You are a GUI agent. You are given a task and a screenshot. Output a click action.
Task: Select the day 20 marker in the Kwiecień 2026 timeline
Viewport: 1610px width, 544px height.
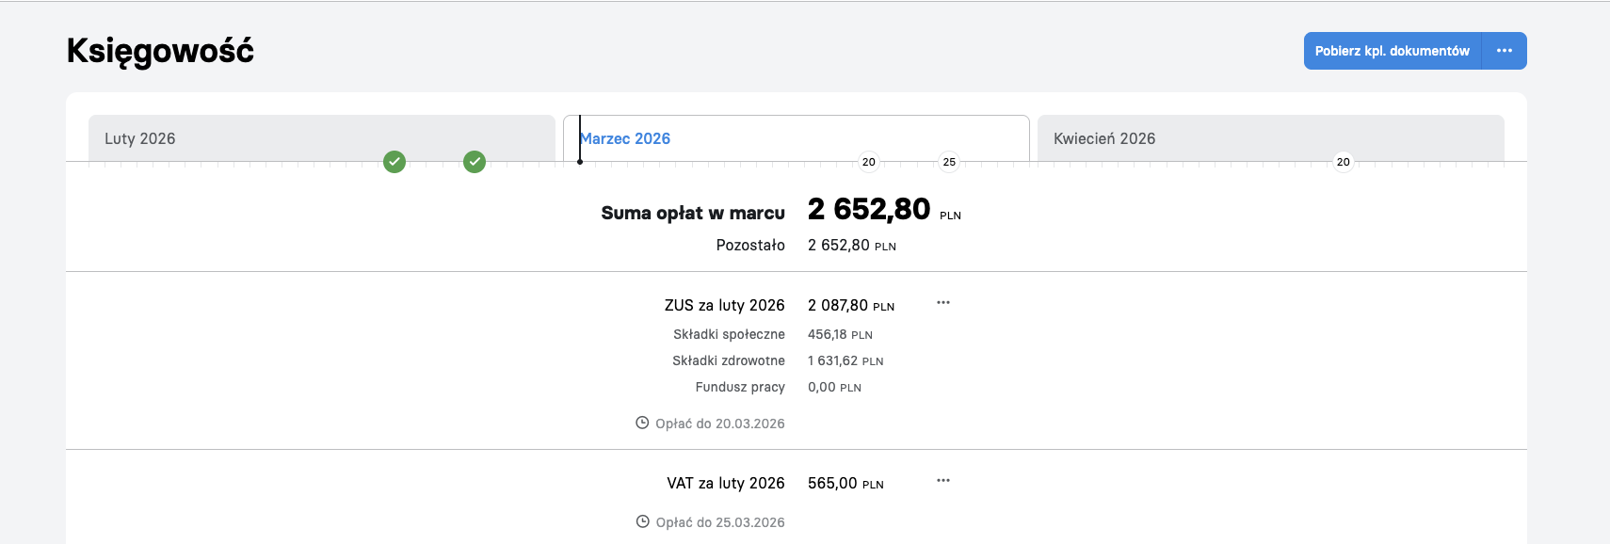pyautogui.click(x=1344, y=162)
